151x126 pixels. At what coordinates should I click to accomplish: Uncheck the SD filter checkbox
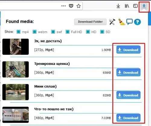coord(102,32)
